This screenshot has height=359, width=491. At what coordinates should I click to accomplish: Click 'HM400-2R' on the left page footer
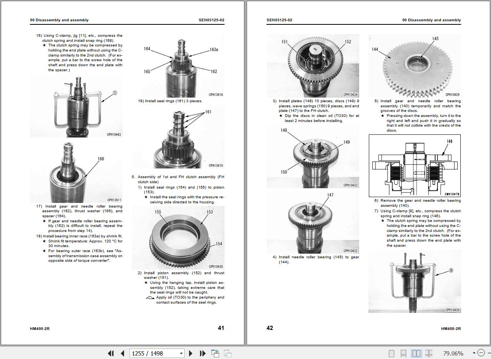point(40,328)
